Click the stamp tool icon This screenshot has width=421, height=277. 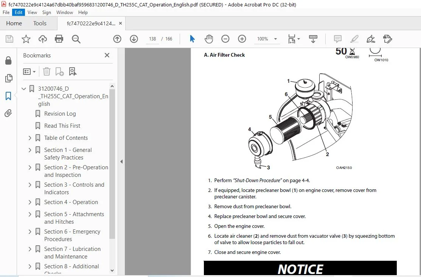(387, 39)
